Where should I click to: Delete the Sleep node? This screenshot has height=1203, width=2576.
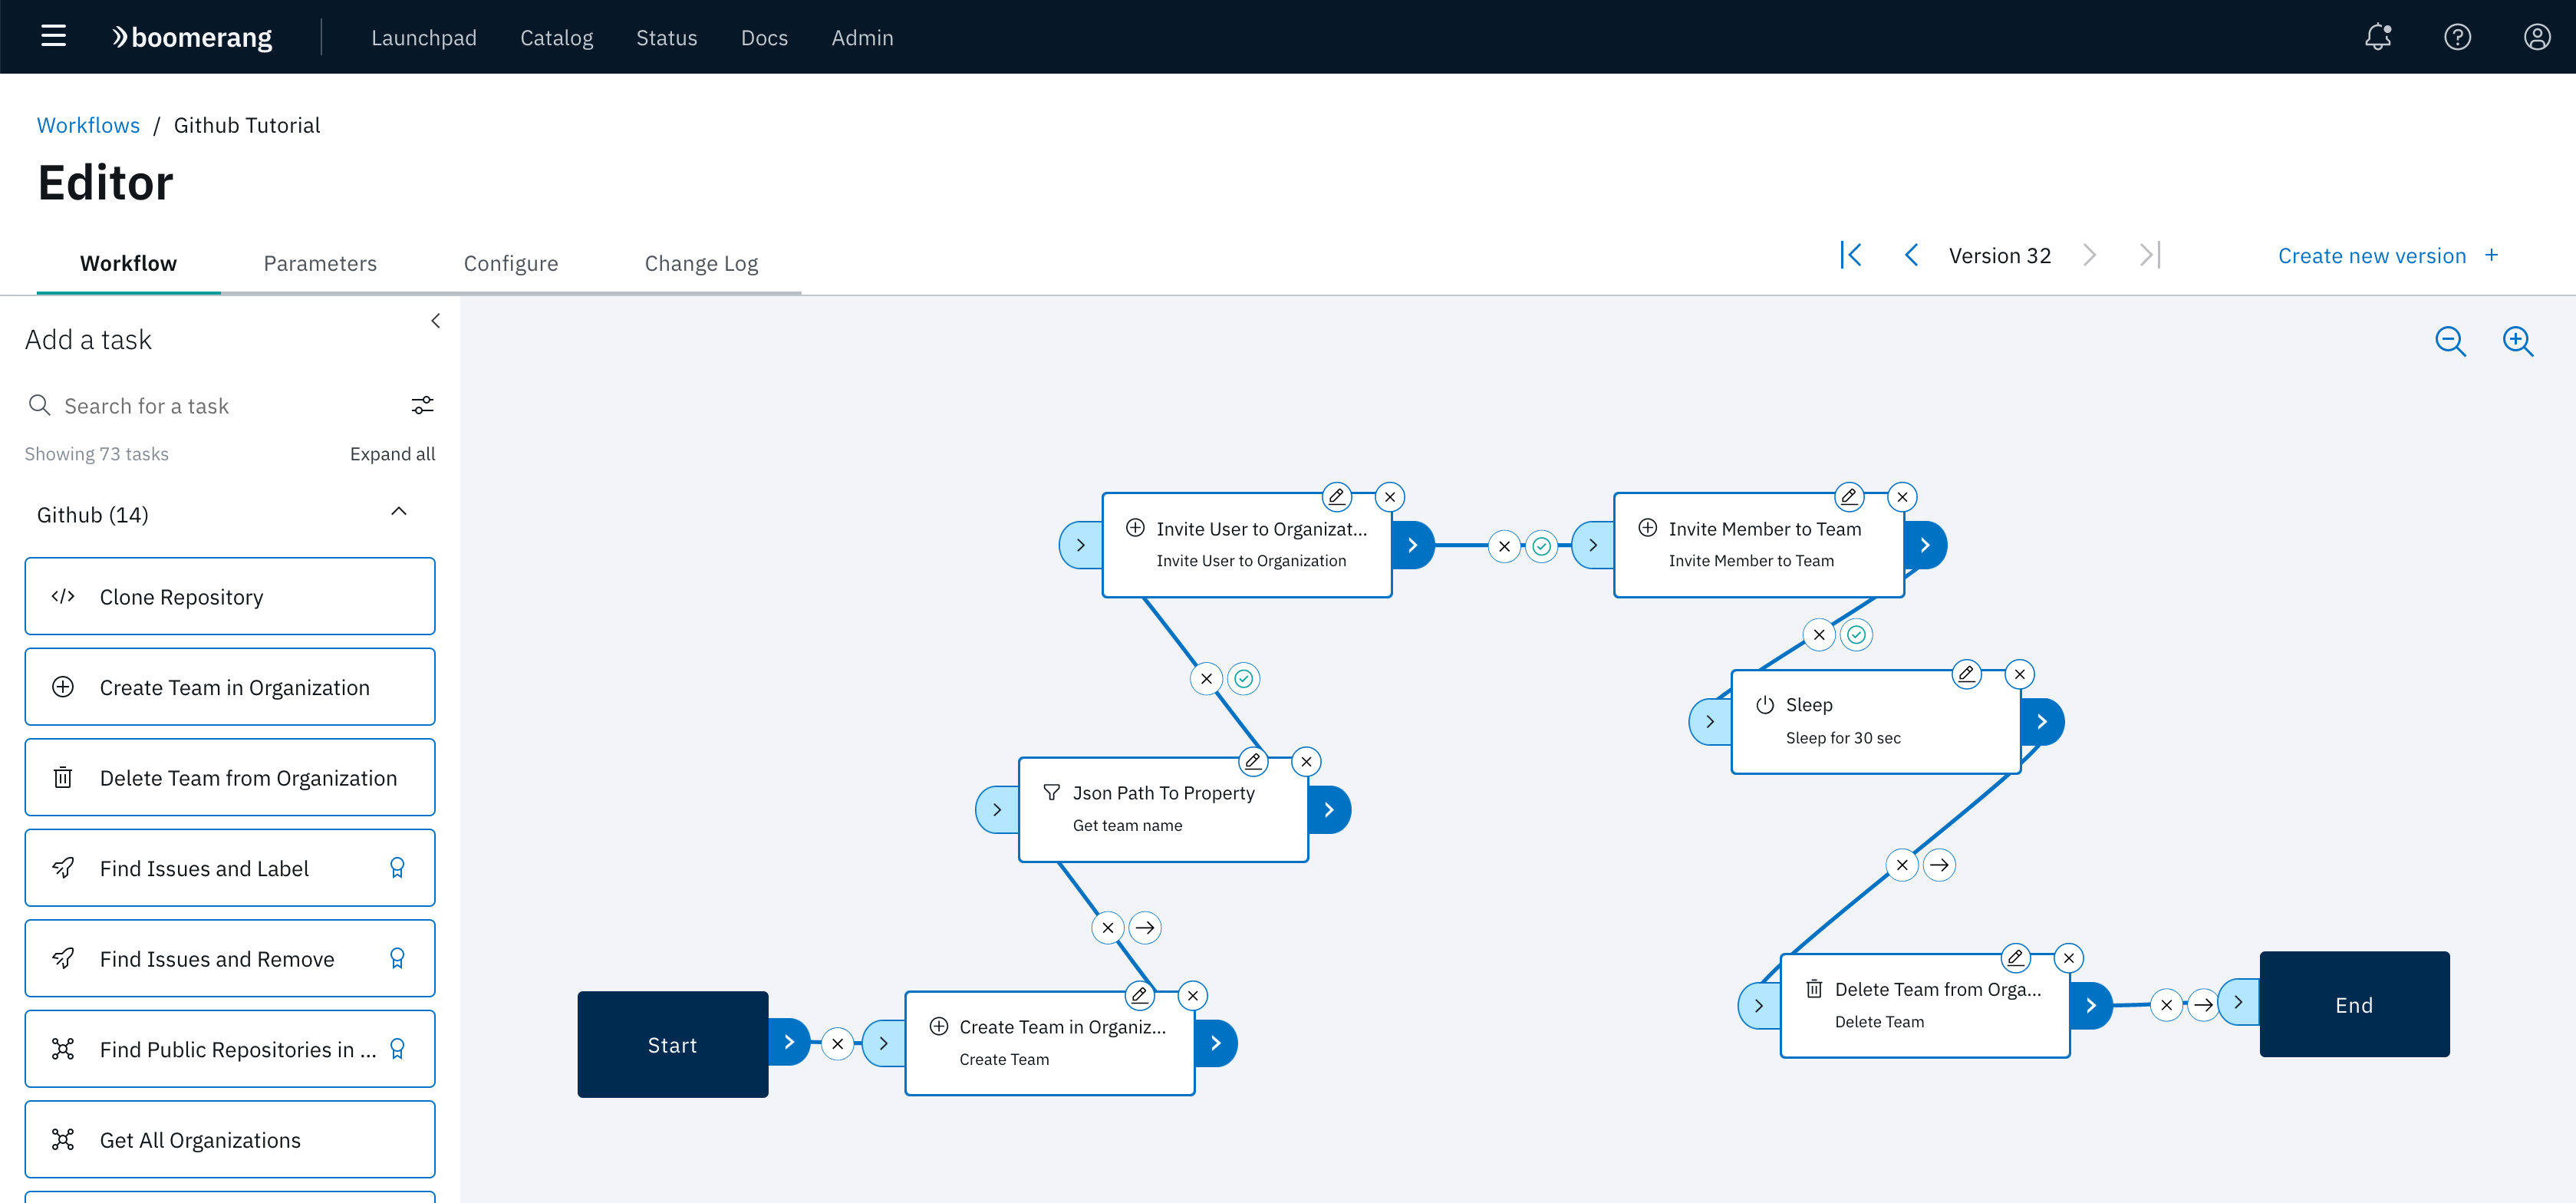2020,673
